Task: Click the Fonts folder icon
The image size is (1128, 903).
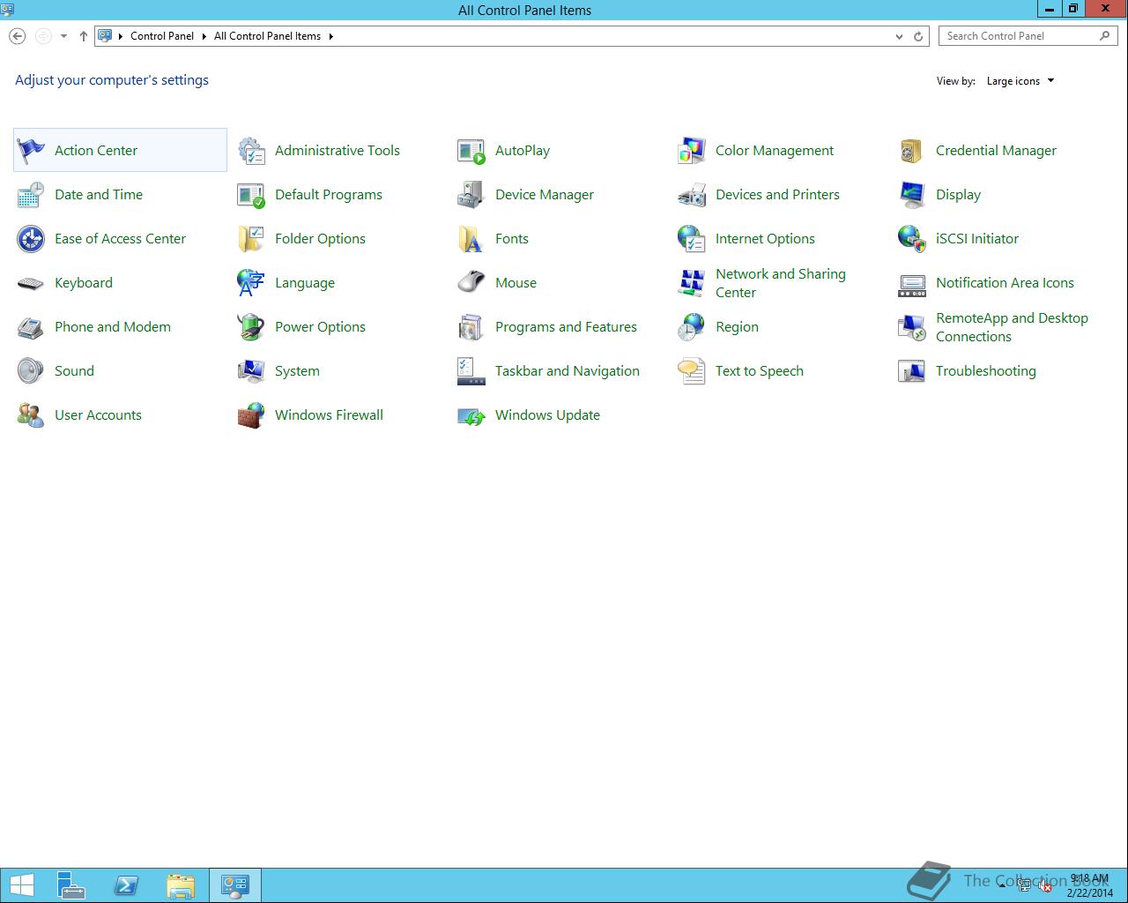Action: tap(471, 239)
